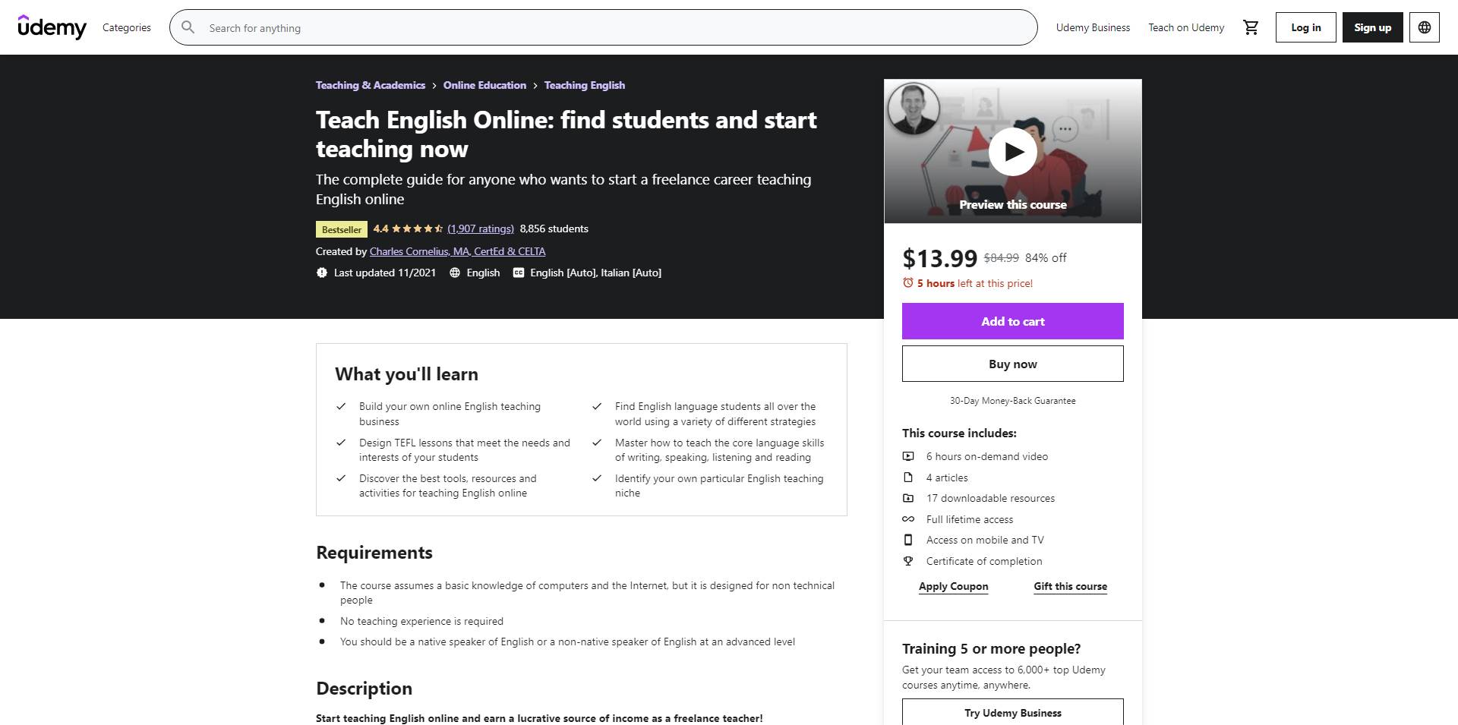Viewport: 1458px width, 725px height.
Task: Click the lifetime access infinity icon
Action: (x=907, y=519)
